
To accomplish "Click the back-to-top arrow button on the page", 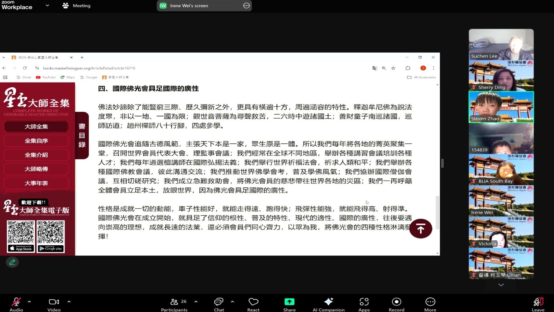I will click(421, 228).
